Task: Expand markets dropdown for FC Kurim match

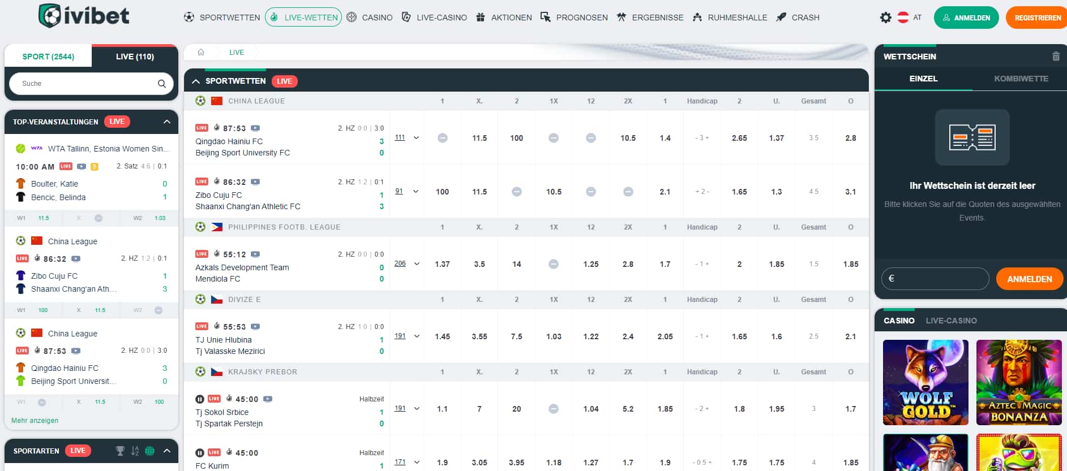Action: click(x=417, y=463)
